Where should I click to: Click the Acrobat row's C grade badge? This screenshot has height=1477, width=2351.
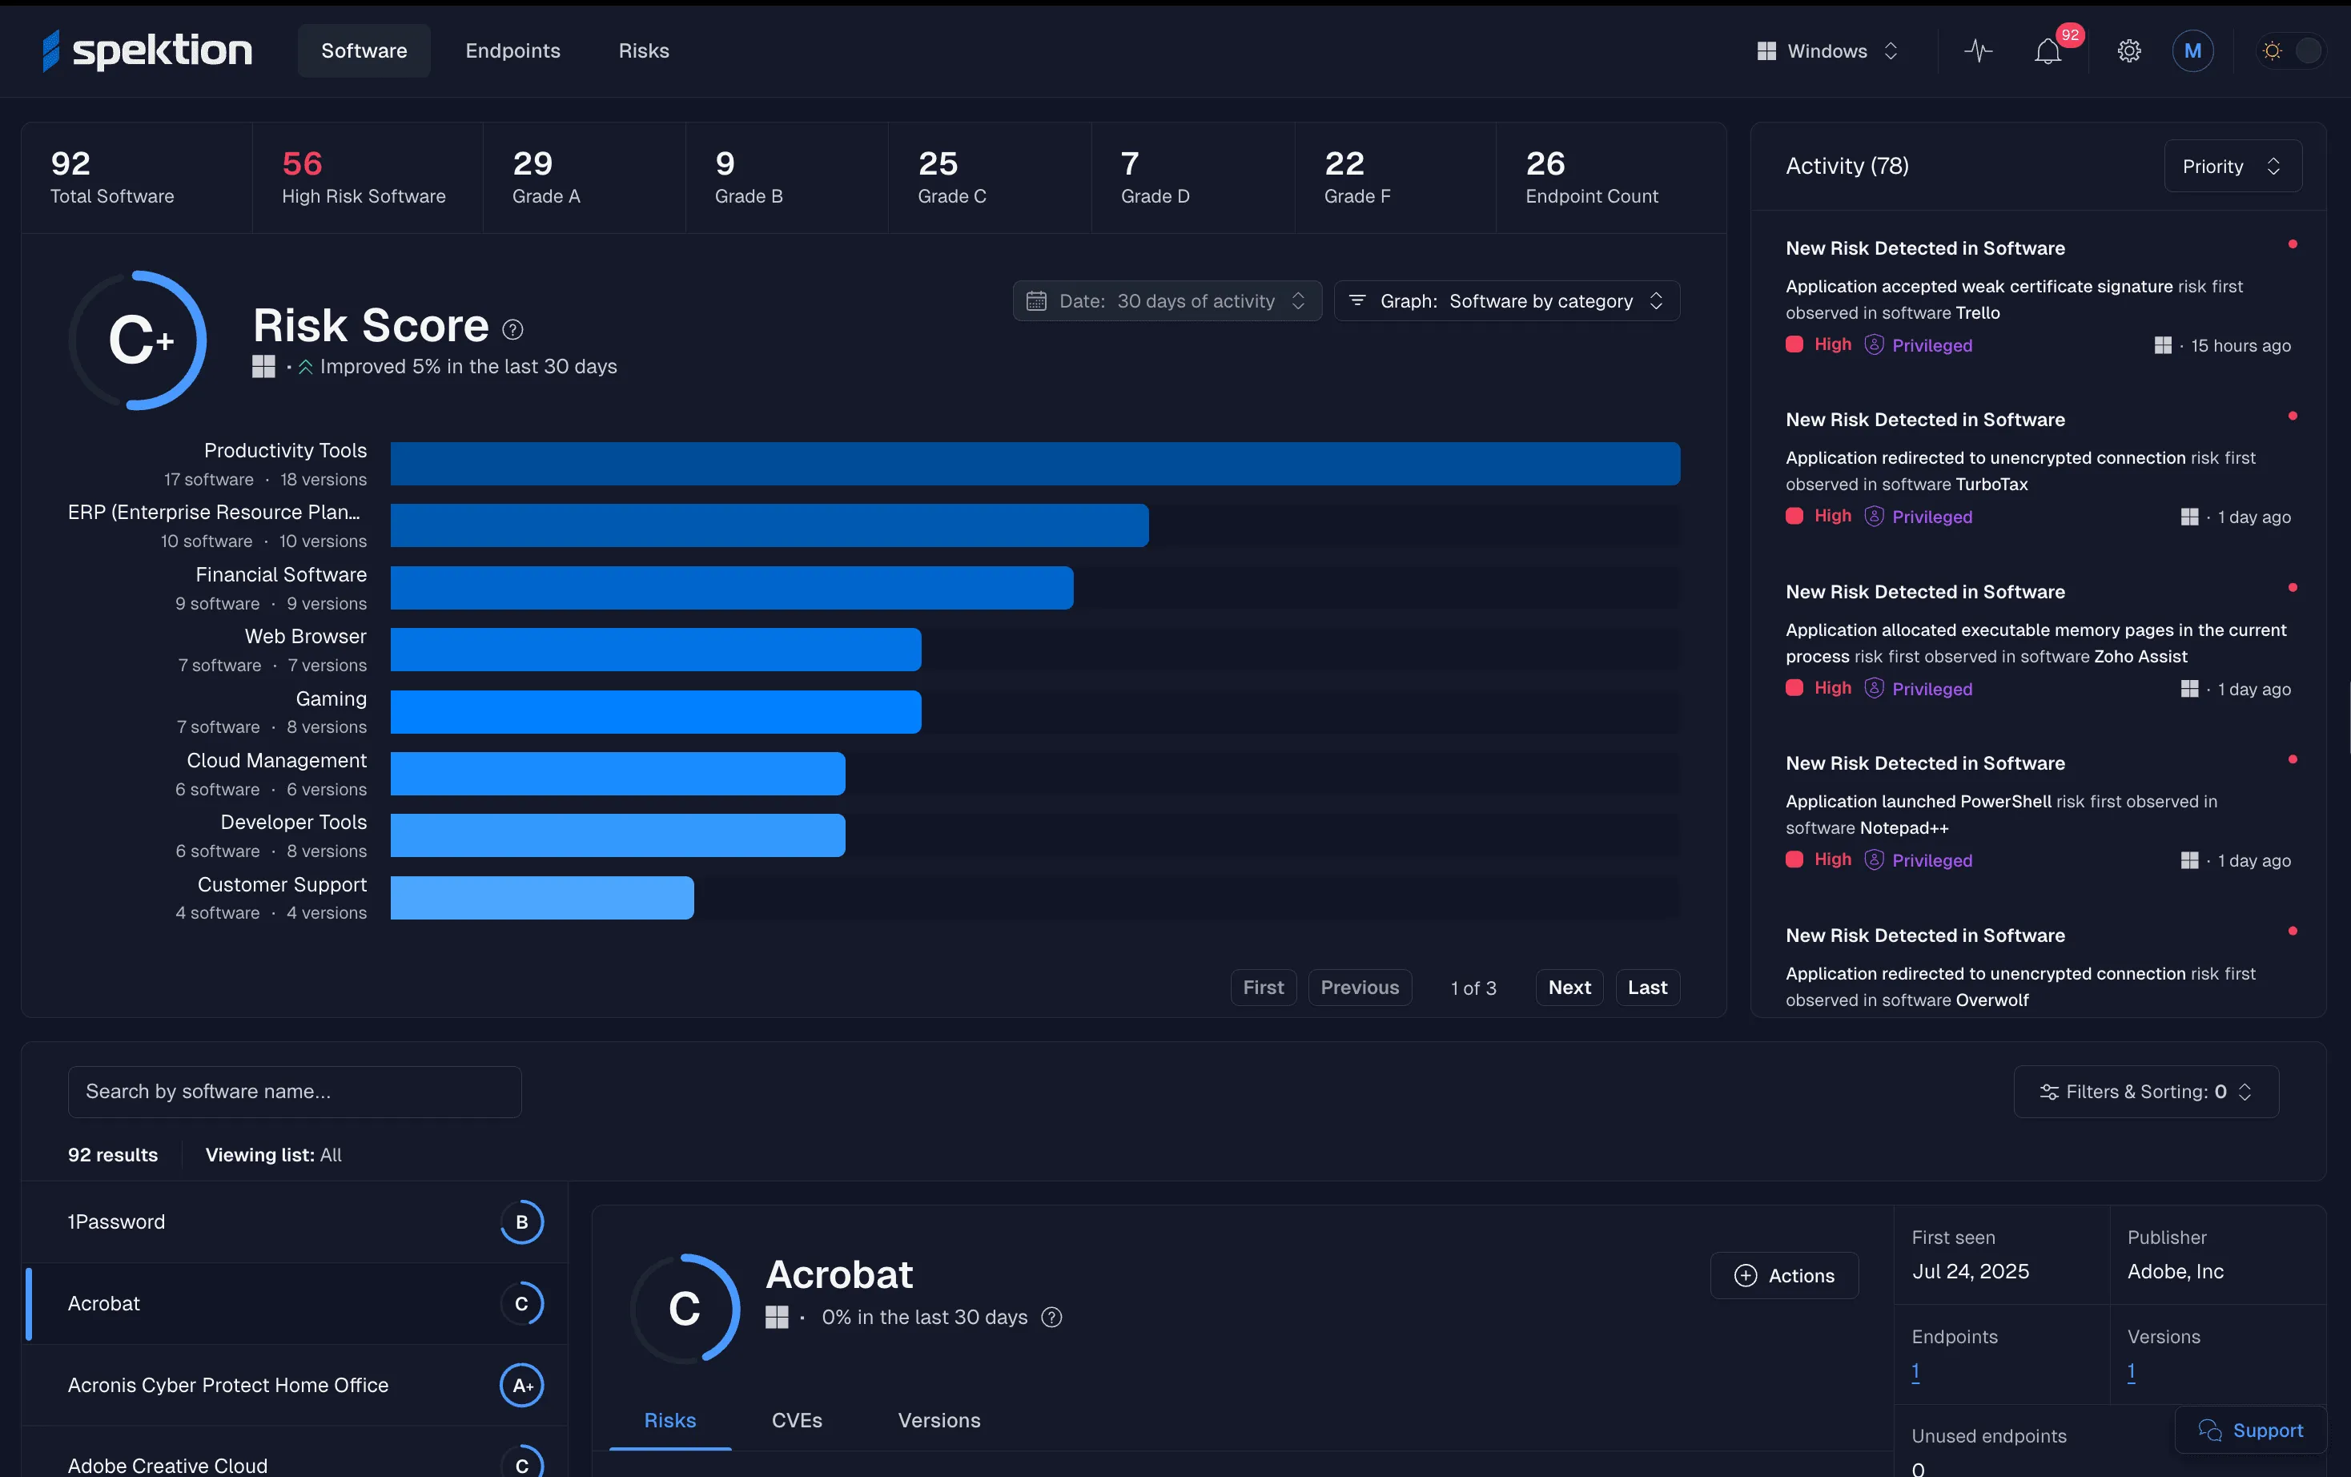(x=522, y=1303)
